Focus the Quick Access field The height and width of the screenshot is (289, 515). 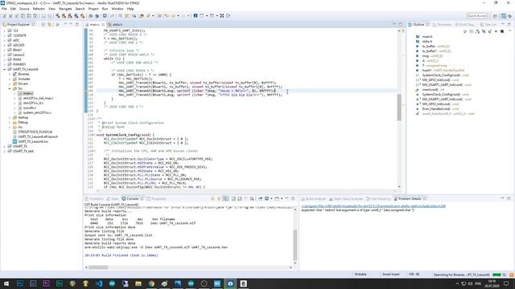coord(477,16)
